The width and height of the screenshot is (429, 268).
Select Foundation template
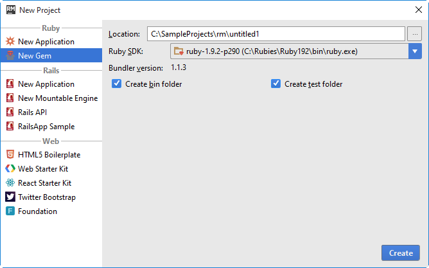pos(51,211)
